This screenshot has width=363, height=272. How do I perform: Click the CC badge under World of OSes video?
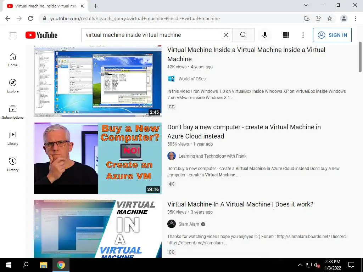pyautogui.click(x=172, y=107)
